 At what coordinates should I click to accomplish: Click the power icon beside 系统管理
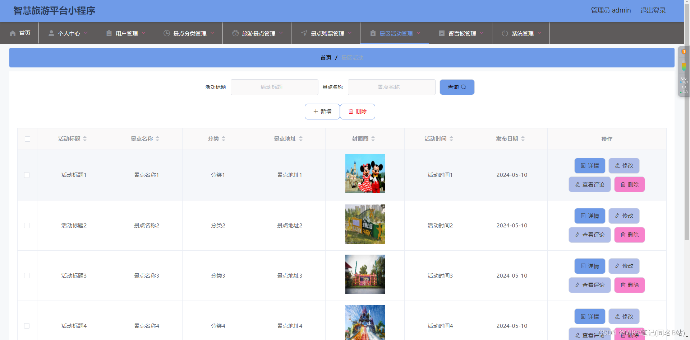(x=505, y=33)
